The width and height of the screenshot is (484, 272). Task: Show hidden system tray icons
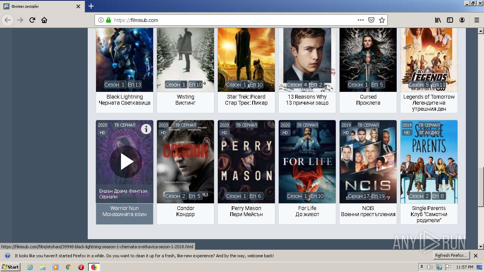(422, 267)
